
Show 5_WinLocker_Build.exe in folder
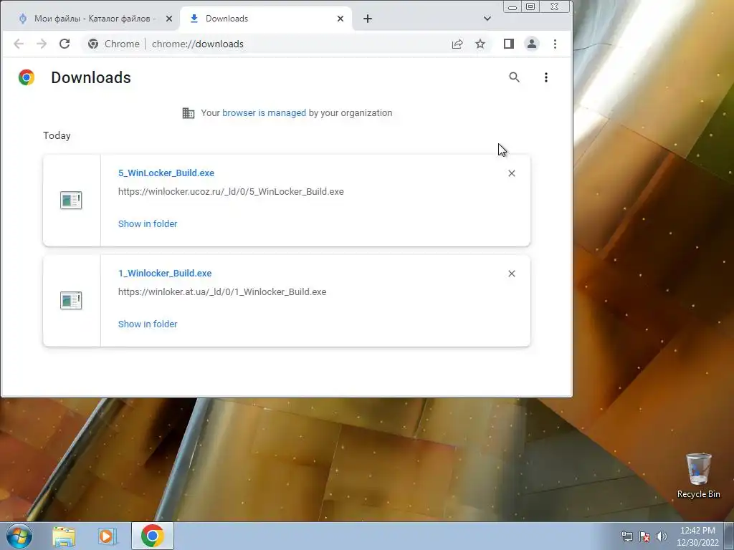[x=148, y=224]
